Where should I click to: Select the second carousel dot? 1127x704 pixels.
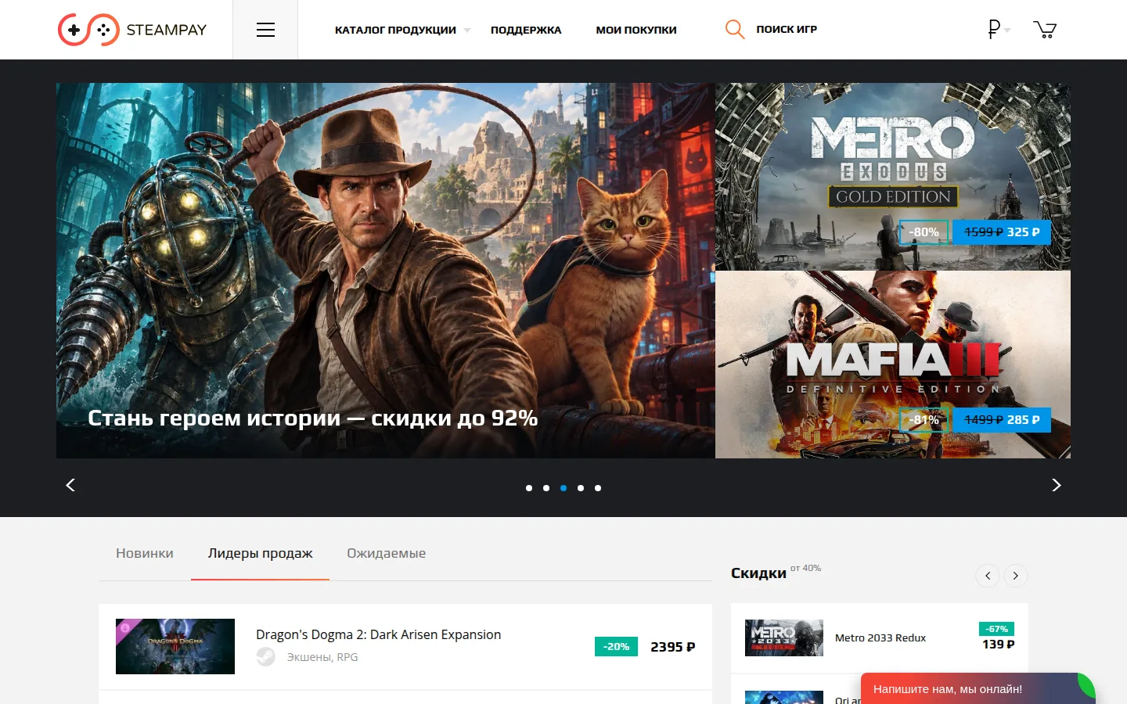(x=546, y=488)
